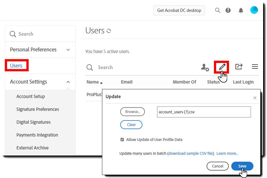This screenshot has width=267, height=178.
Task: Click download sample CSV file link
Action: 190,154
